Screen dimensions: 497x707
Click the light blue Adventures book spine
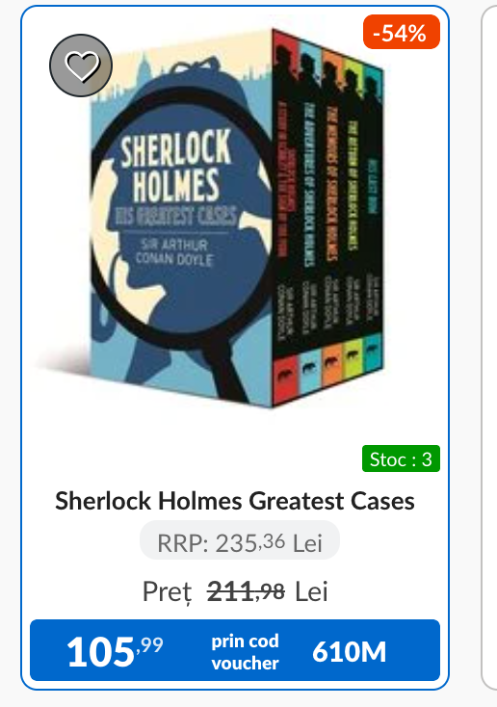(x=310, y=217)
